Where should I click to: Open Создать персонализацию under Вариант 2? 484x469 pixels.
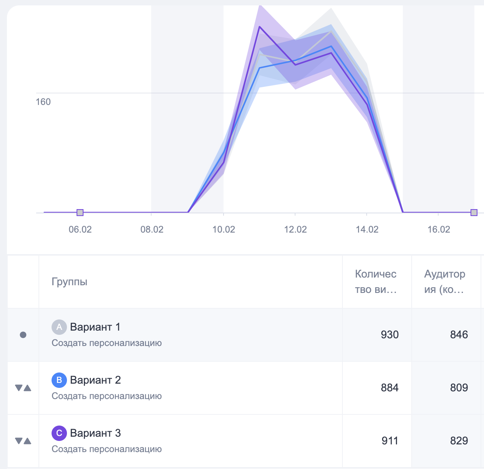tap(107, 396)
